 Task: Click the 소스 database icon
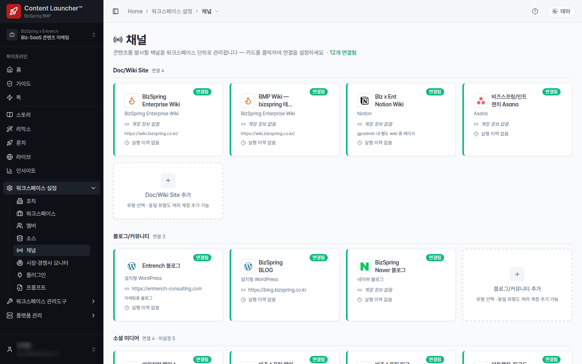click(x=20, y=238)
